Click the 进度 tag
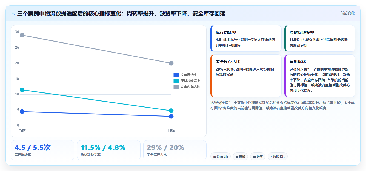 258,156
